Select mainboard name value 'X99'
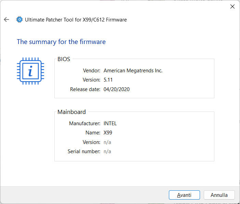The width and height of the screenshot is (240, 204). click(x=108, y=133)
